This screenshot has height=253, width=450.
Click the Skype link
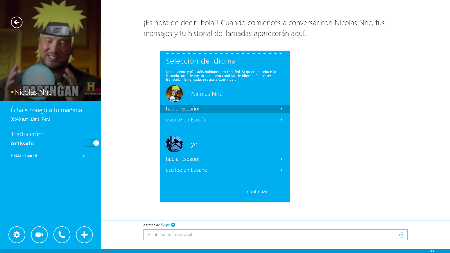[165, 225]
